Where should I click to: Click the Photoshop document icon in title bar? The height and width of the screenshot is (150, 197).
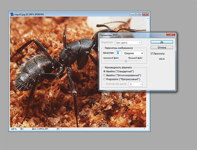[x=12, y=14]
